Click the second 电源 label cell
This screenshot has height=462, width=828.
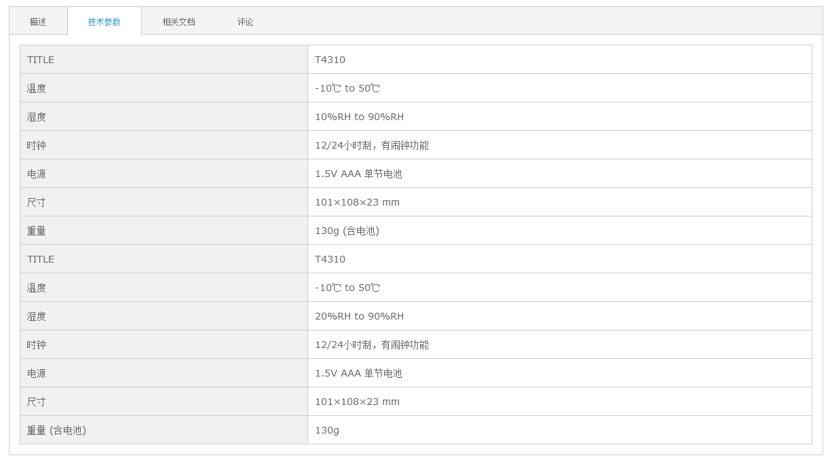164,373
